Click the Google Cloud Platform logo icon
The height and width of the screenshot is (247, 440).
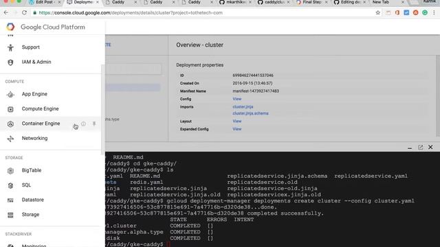(x=10, y=27)
